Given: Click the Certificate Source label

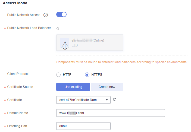Looking at the screenshot, I should tap(20, 87).
